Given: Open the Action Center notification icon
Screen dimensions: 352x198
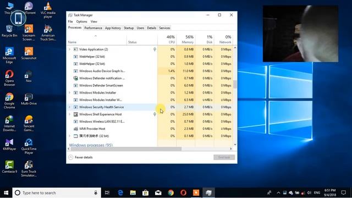Looking at the screenshot, I should tap(343, 193).
